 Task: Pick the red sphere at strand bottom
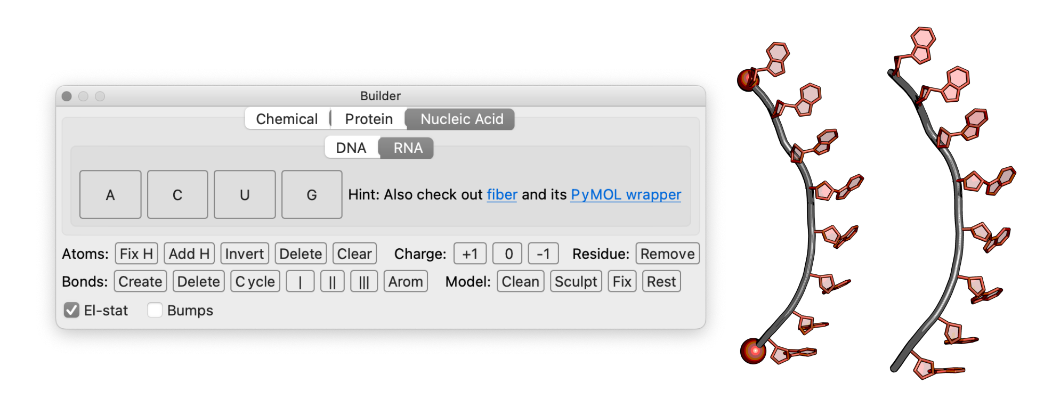[754, 351]
